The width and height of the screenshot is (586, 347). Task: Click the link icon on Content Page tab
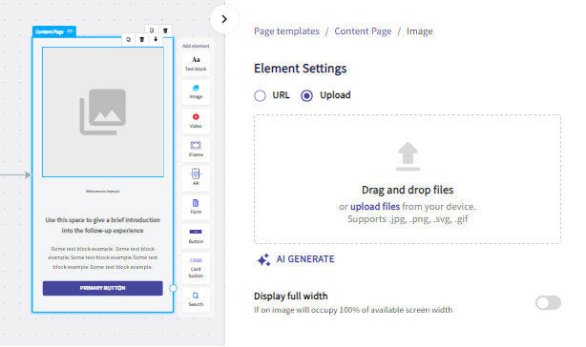click(70, 31)
